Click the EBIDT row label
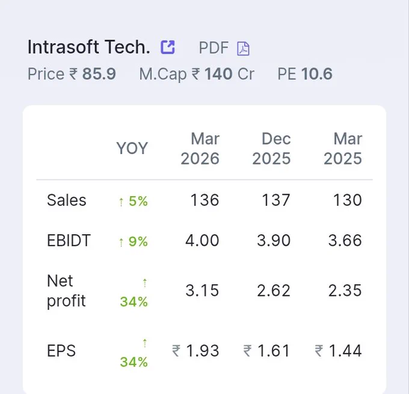 click(69, 241)
